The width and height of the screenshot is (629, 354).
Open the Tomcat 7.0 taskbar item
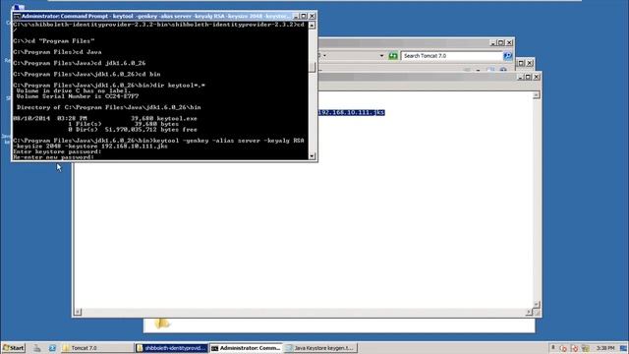(x=96, y=348)
